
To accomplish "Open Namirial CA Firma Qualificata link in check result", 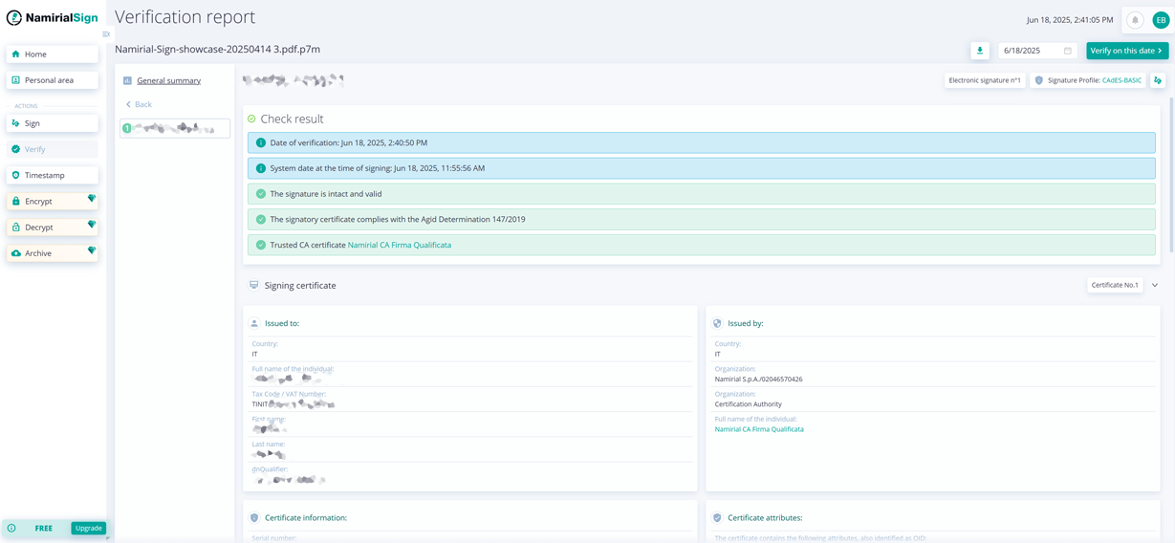I will [400, 245].
